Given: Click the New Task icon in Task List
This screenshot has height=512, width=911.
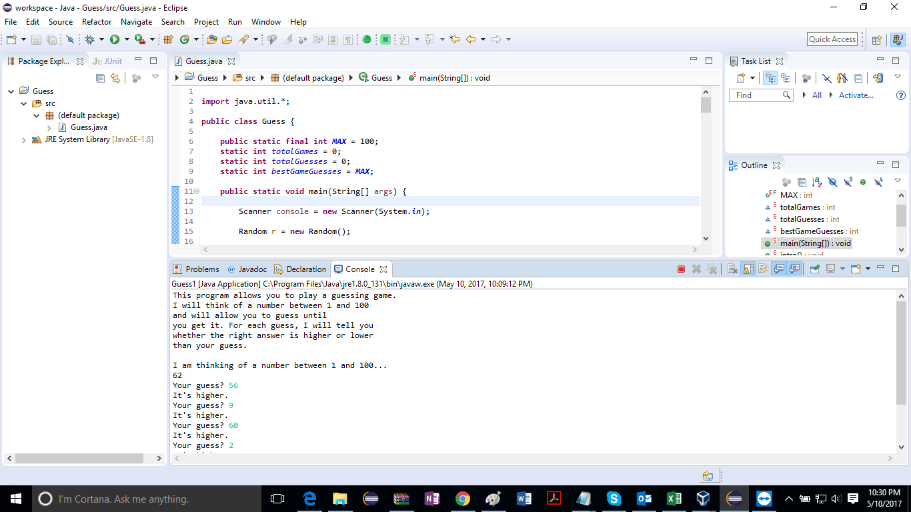Looking at the screenshot, I should [741, 78].
